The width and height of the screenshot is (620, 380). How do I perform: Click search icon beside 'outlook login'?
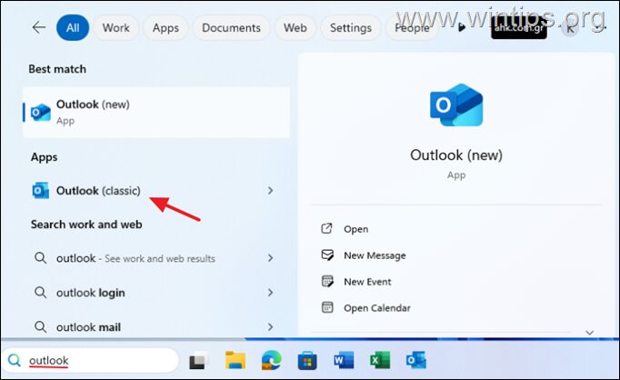tap(40, 293)
